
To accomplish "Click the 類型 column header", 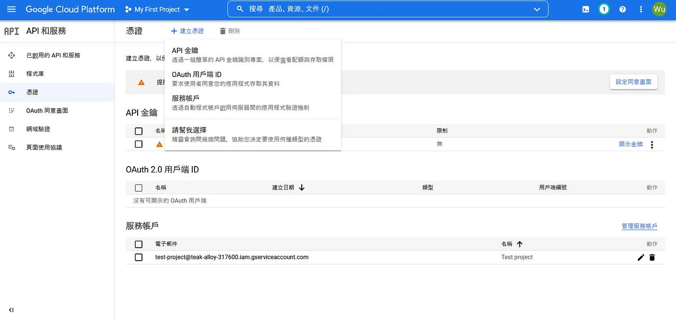I will 427,187.
